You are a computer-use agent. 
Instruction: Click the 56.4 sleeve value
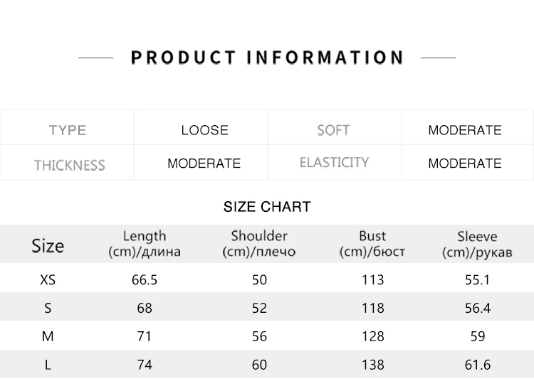tap(477, 309)
